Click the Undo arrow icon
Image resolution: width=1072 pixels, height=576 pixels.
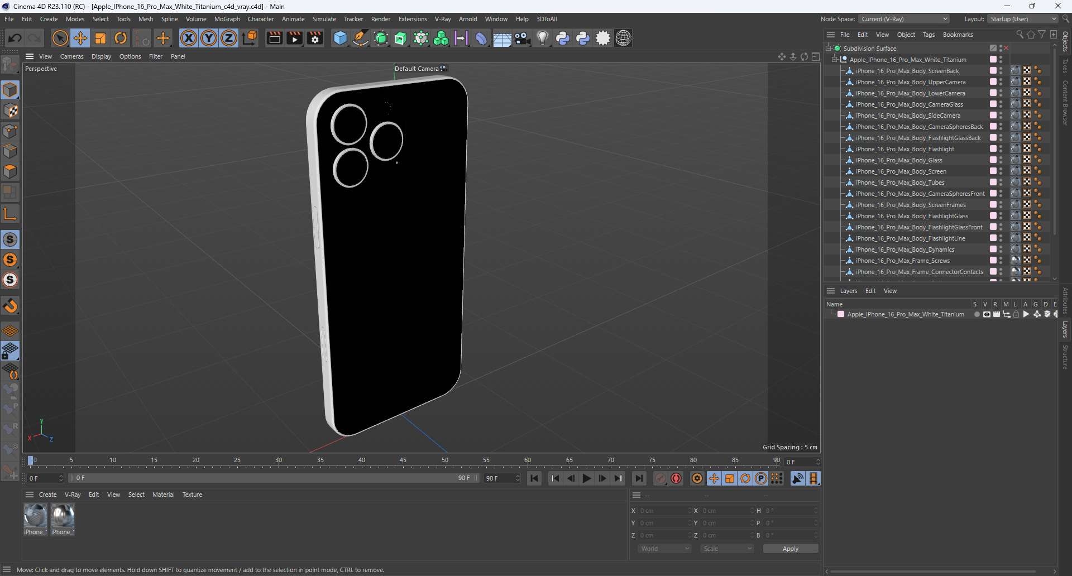pyautogui.click(x=15, y=38)
